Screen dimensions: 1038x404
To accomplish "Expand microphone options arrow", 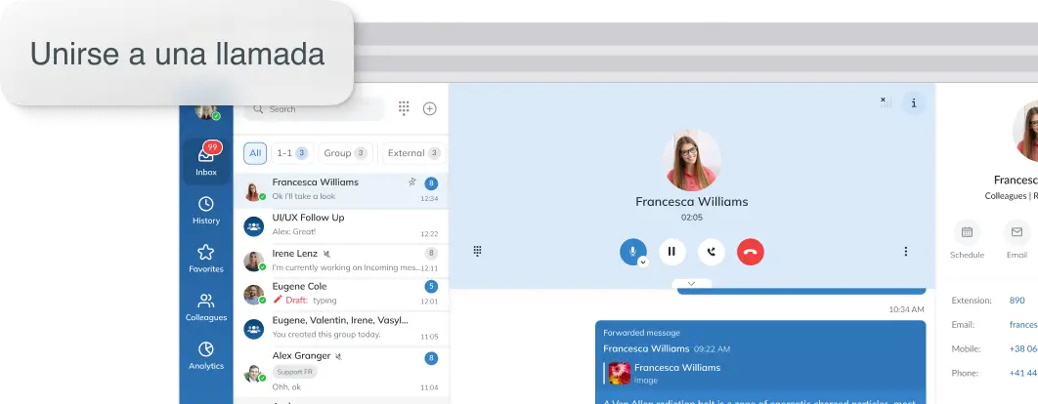I will (642, 262).
